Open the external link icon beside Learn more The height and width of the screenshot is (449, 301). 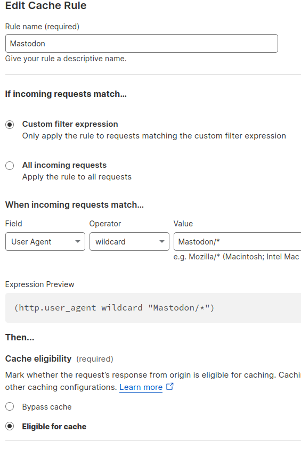(170, 386)
